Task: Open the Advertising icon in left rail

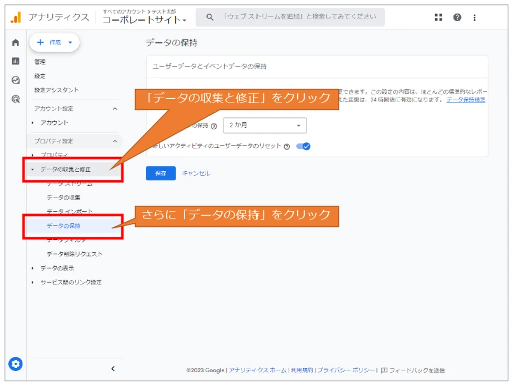Action: point(16,99)
